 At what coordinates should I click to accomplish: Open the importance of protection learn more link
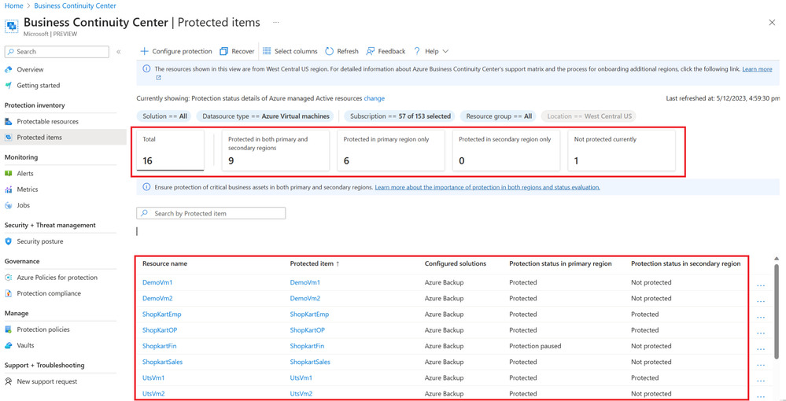pos(487,187)
